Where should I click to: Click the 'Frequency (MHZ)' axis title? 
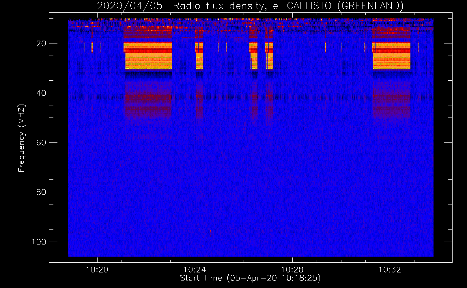point(22,138)
